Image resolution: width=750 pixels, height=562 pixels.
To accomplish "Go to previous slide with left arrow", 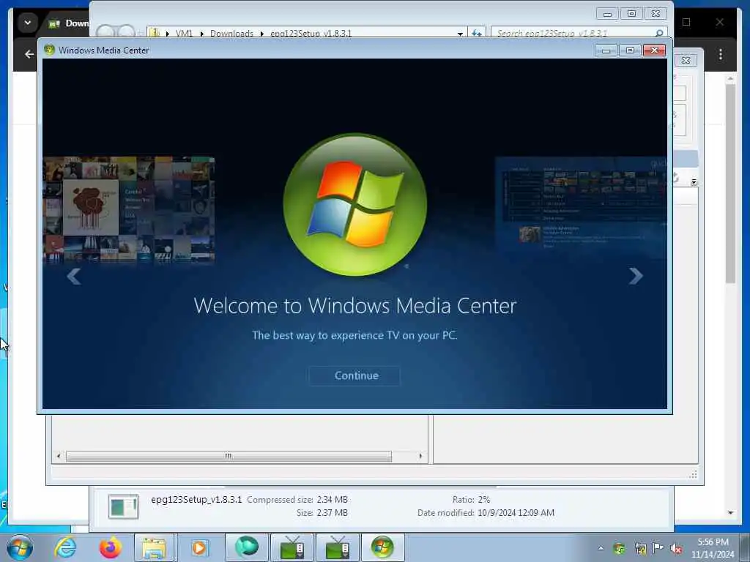I will tap(74, 276).
